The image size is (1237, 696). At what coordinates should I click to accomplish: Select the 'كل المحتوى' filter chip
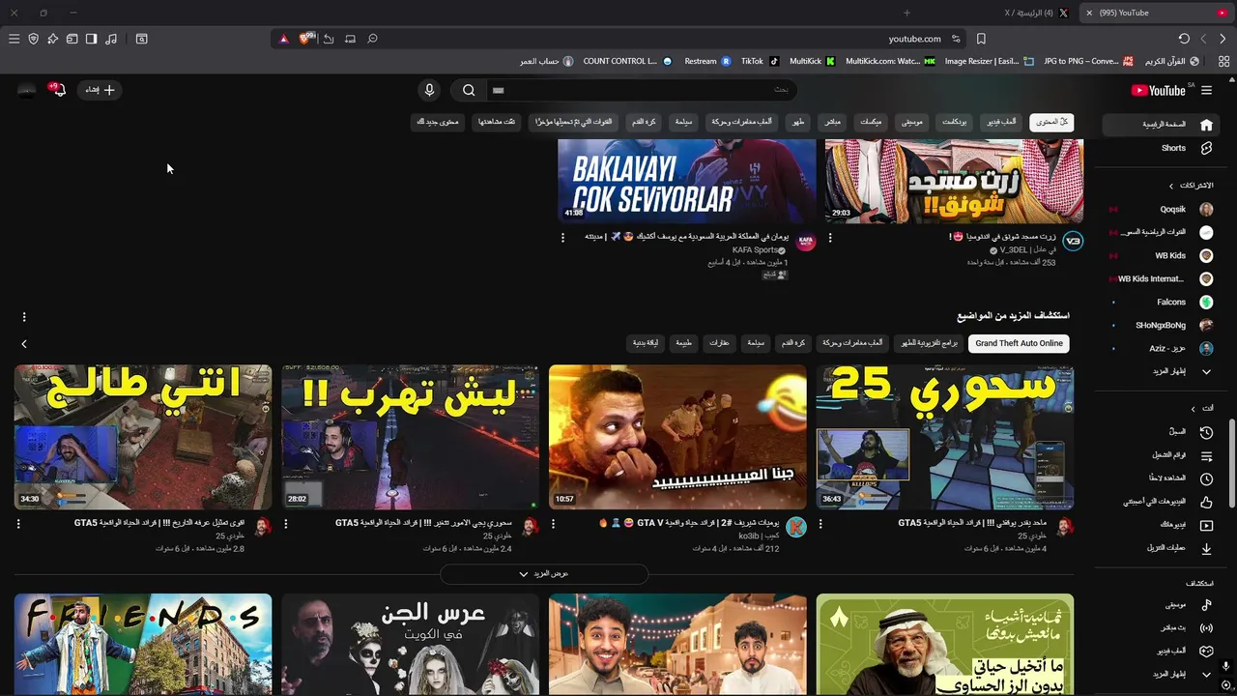click(1051, 122)
